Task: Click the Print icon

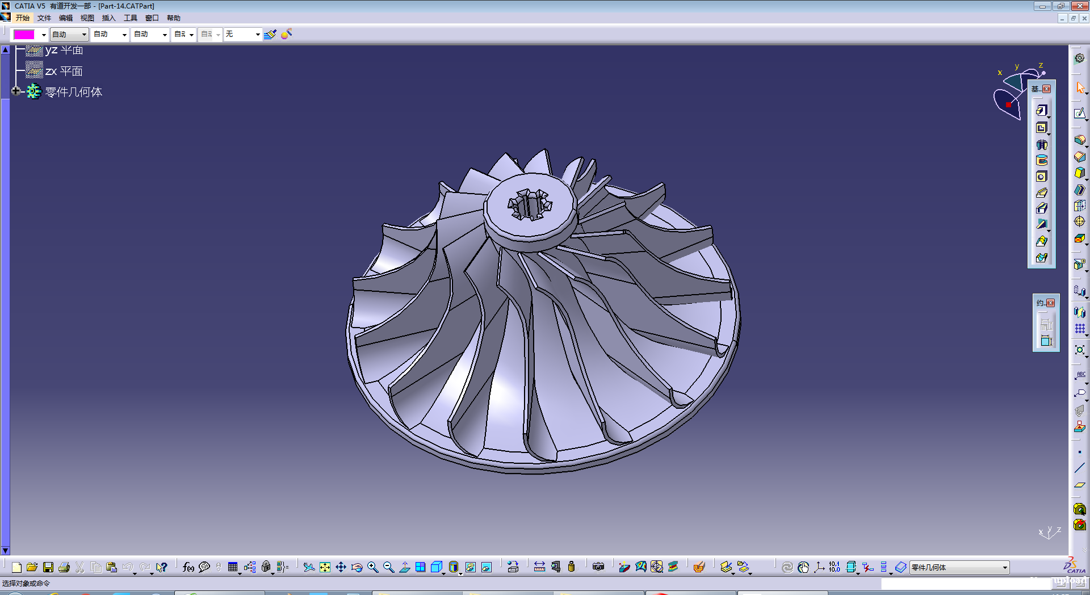Action: pyautogui.click(x=64, y=567)
